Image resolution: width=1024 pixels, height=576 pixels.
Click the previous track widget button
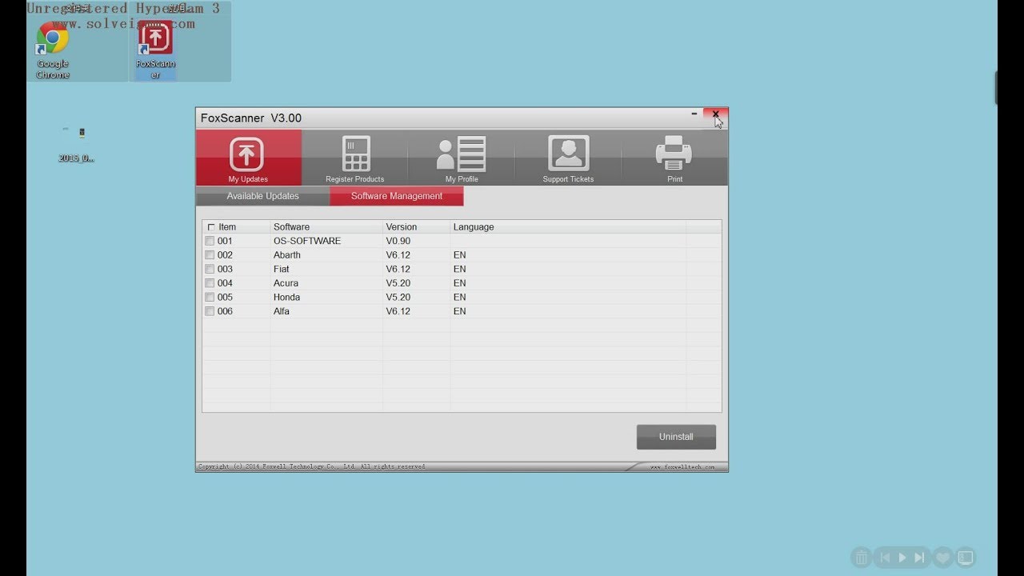tap(885, 558)
